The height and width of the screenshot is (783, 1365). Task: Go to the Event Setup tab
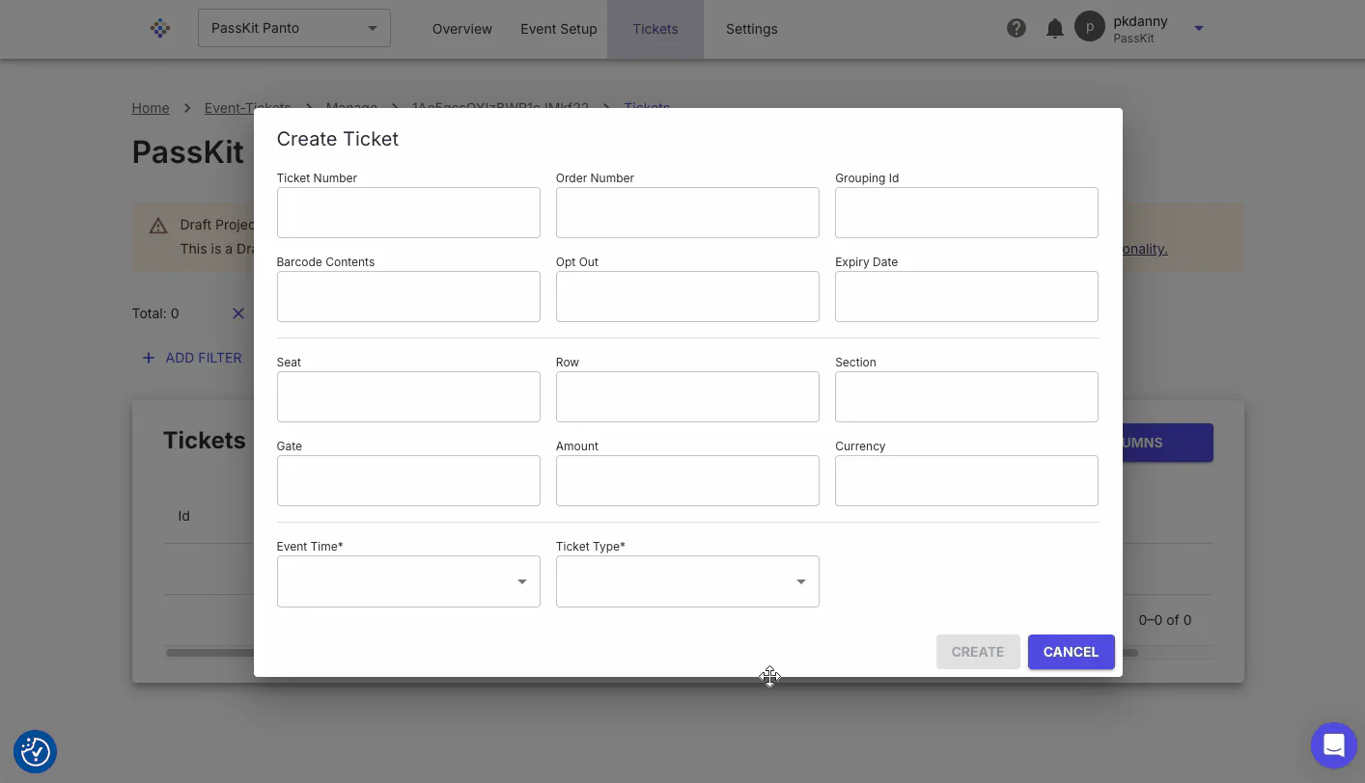pyautogui.click(x=559, y=29)
